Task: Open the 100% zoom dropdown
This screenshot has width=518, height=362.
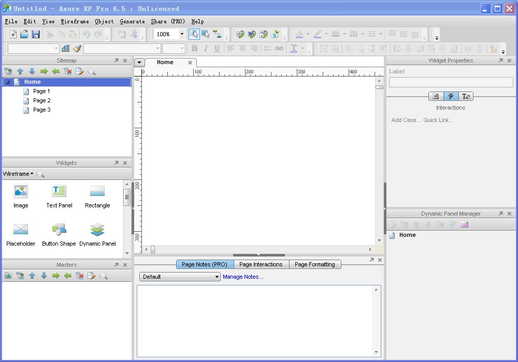Action: point(182,34)
